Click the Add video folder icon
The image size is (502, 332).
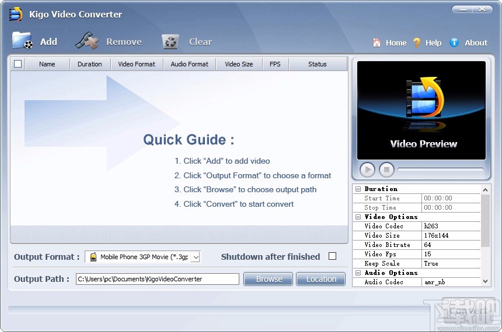(22, 41)
